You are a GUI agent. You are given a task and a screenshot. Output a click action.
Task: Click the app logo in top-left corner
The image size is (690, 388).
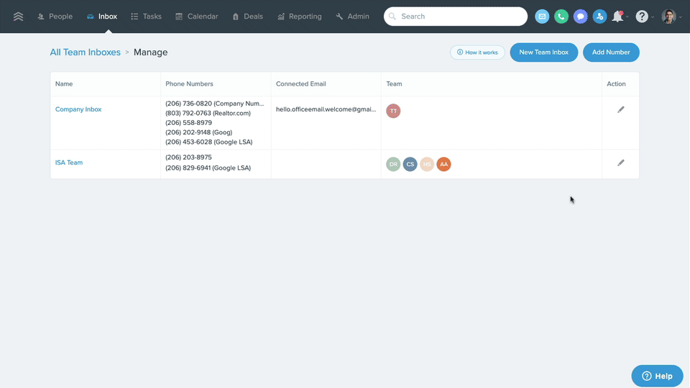[18, 17]
